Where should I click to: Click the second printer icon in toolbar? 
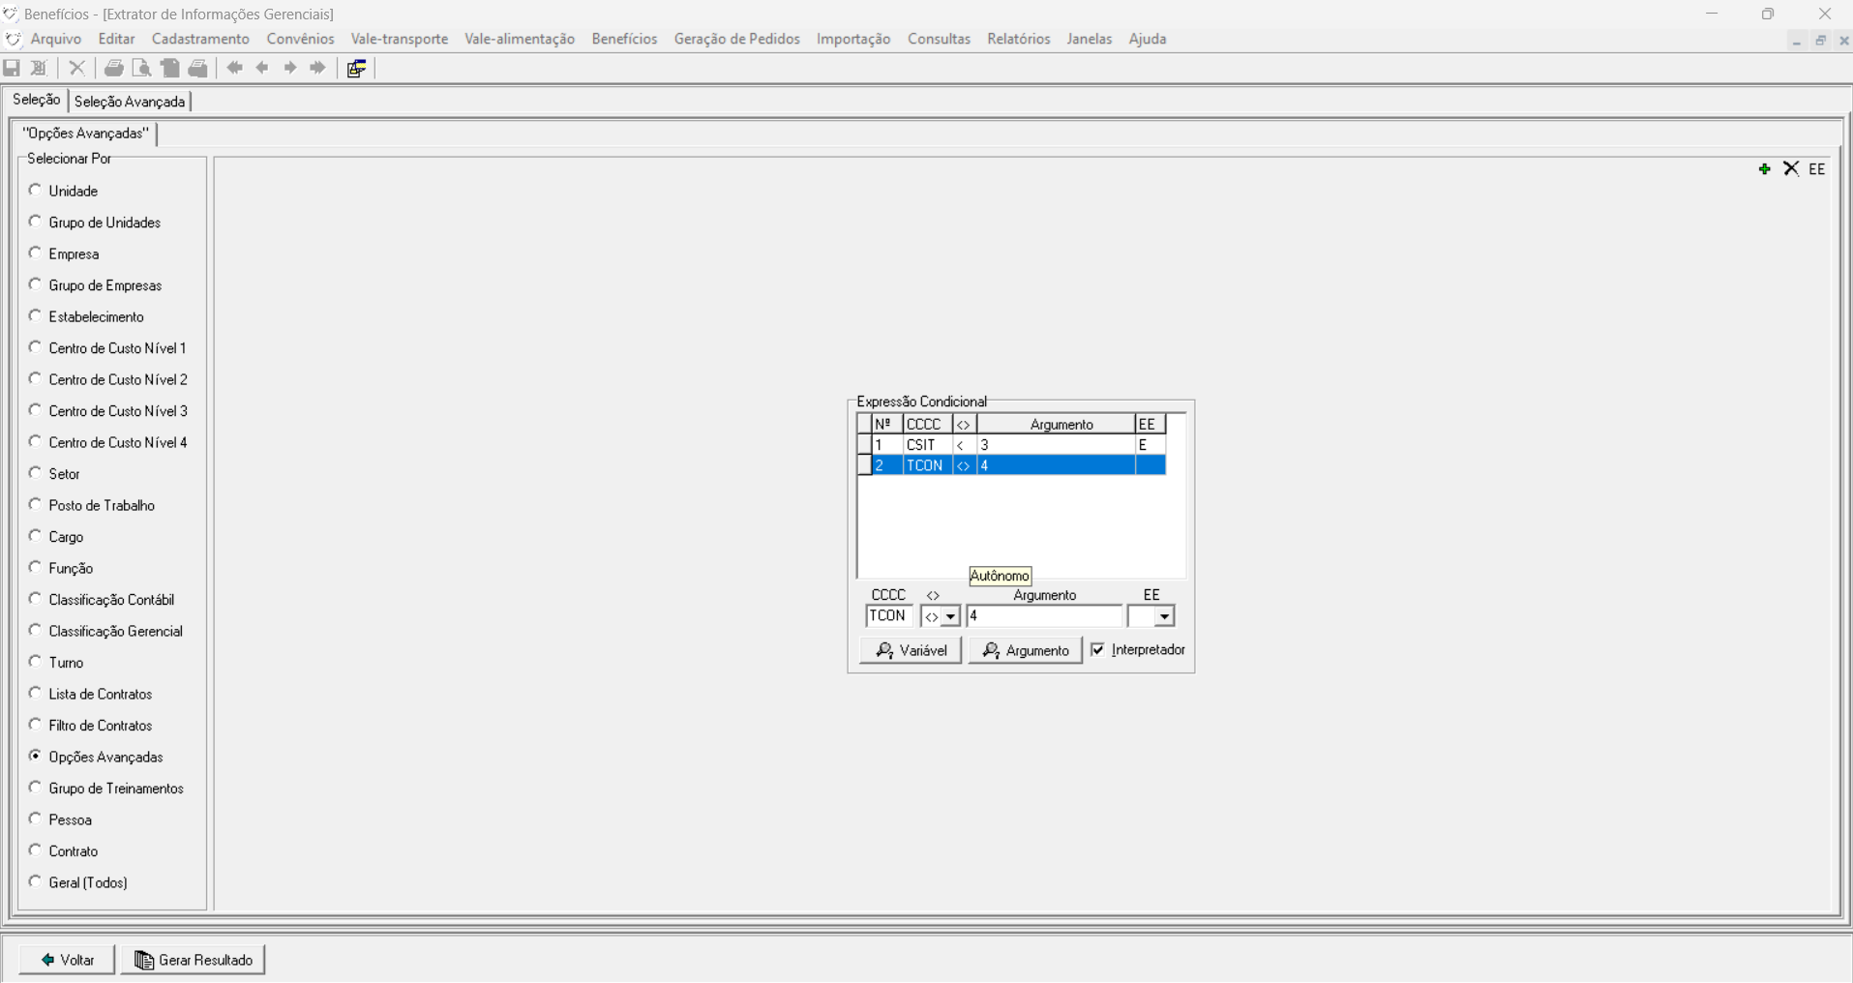click(198, 68)
